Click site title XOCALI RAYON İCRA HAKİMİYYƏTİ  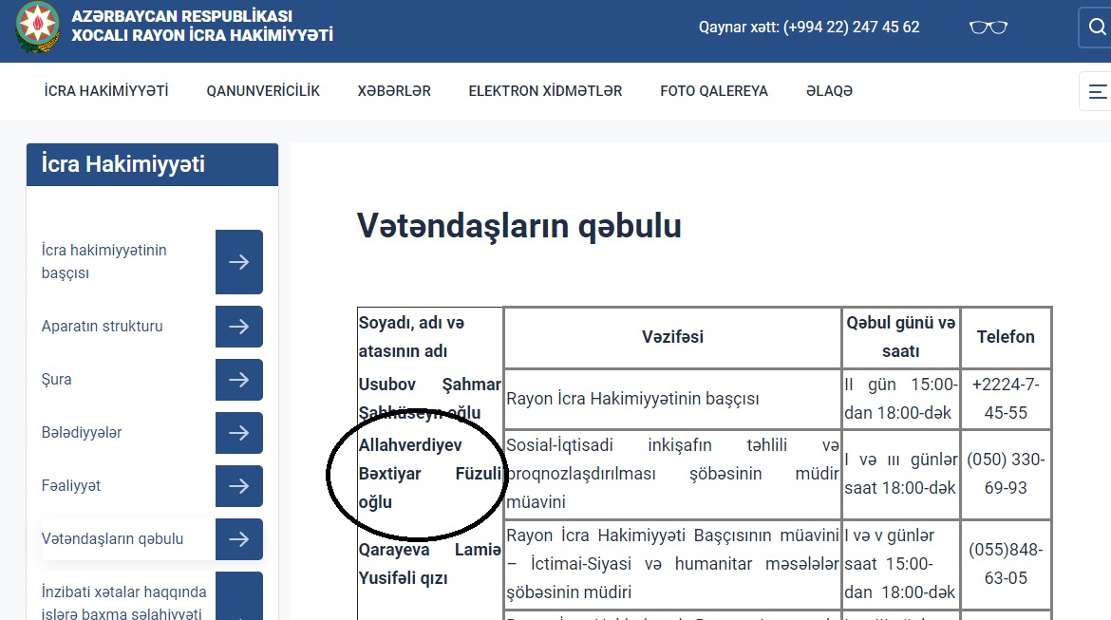coord(202,35)
